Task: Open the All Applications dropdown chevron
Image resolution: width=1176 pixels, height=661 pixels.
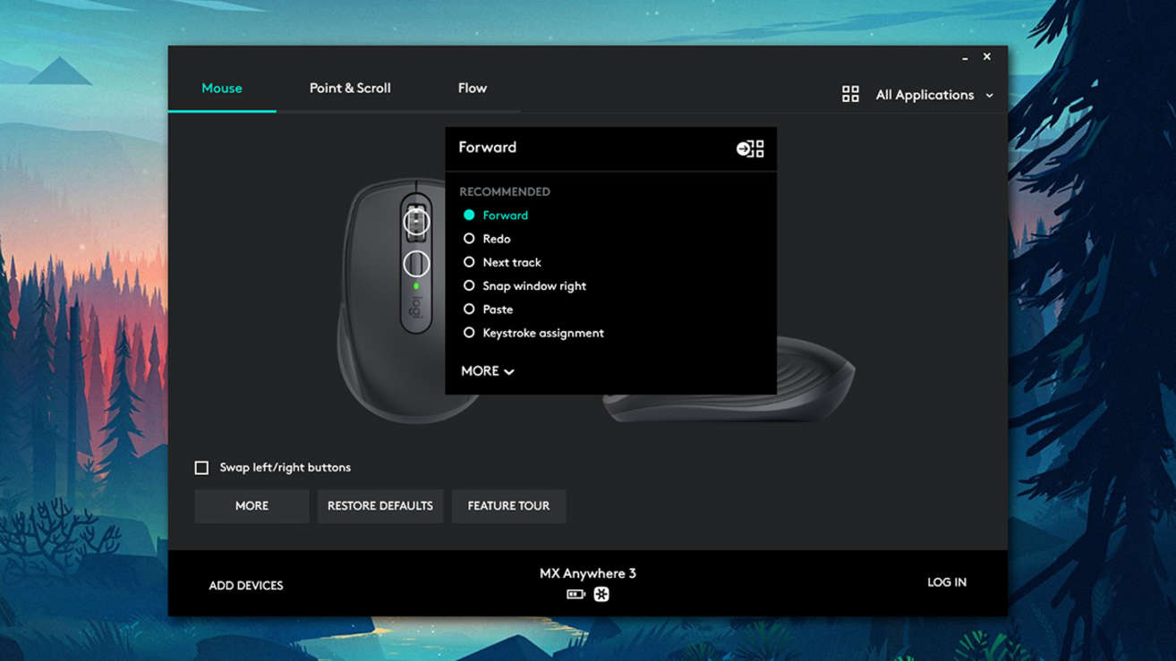Action: click(x=989, y=96)
